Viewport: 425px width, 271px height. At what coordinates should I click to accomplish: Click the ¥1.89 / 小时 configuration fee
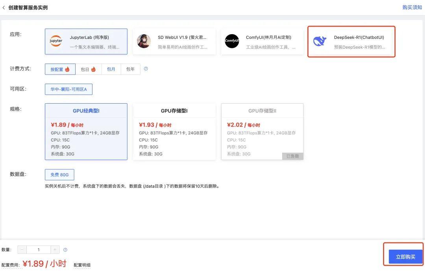[x=44, y=264]
